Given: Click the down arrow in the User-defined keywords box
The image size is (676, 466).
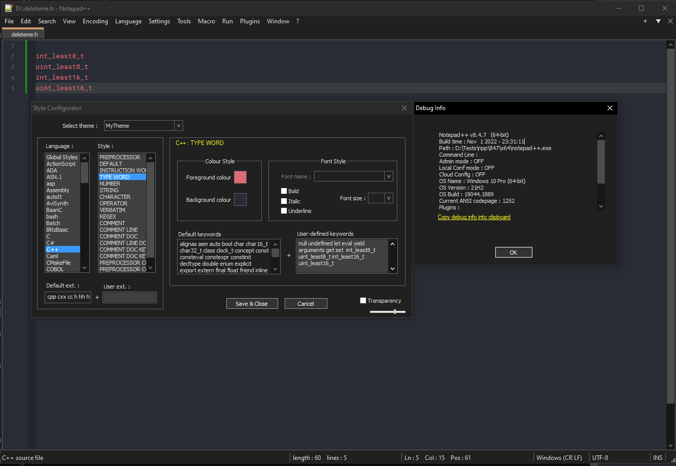Looking at the screenshot, I should (393, 269).
